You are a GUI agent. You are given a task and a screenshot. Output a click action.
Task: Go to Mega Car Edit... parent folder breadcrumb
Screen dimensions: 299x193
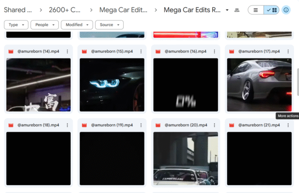pos(123,10)
